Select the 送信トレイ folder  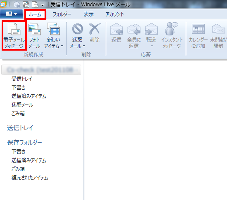[x=20, y=128]
